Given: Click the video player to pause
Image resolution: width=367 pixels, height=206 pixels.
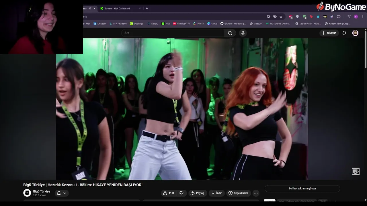Looking at the screenshot, I should coord(182,109).
